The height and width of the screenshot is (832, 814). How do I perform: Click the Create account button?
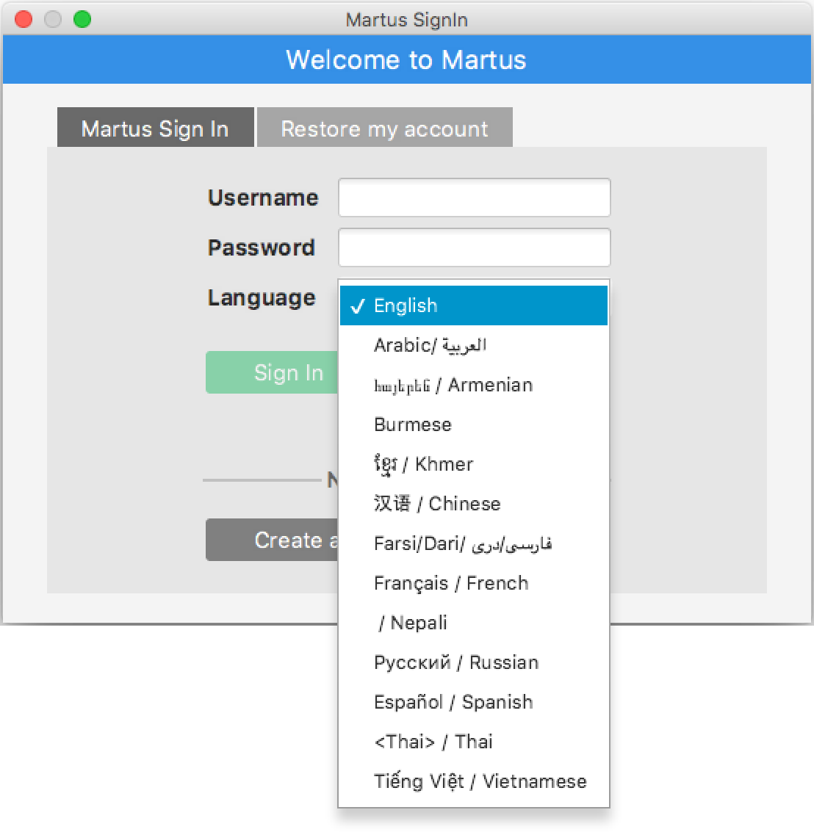[x=272, y=540]
